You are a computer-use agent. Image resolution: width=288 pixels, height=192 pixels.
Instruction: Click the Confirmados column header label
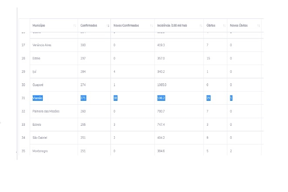89,26
